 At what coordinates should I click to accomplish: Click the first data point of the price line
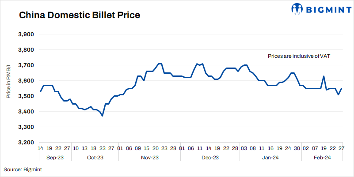click(x=40, y=92)
